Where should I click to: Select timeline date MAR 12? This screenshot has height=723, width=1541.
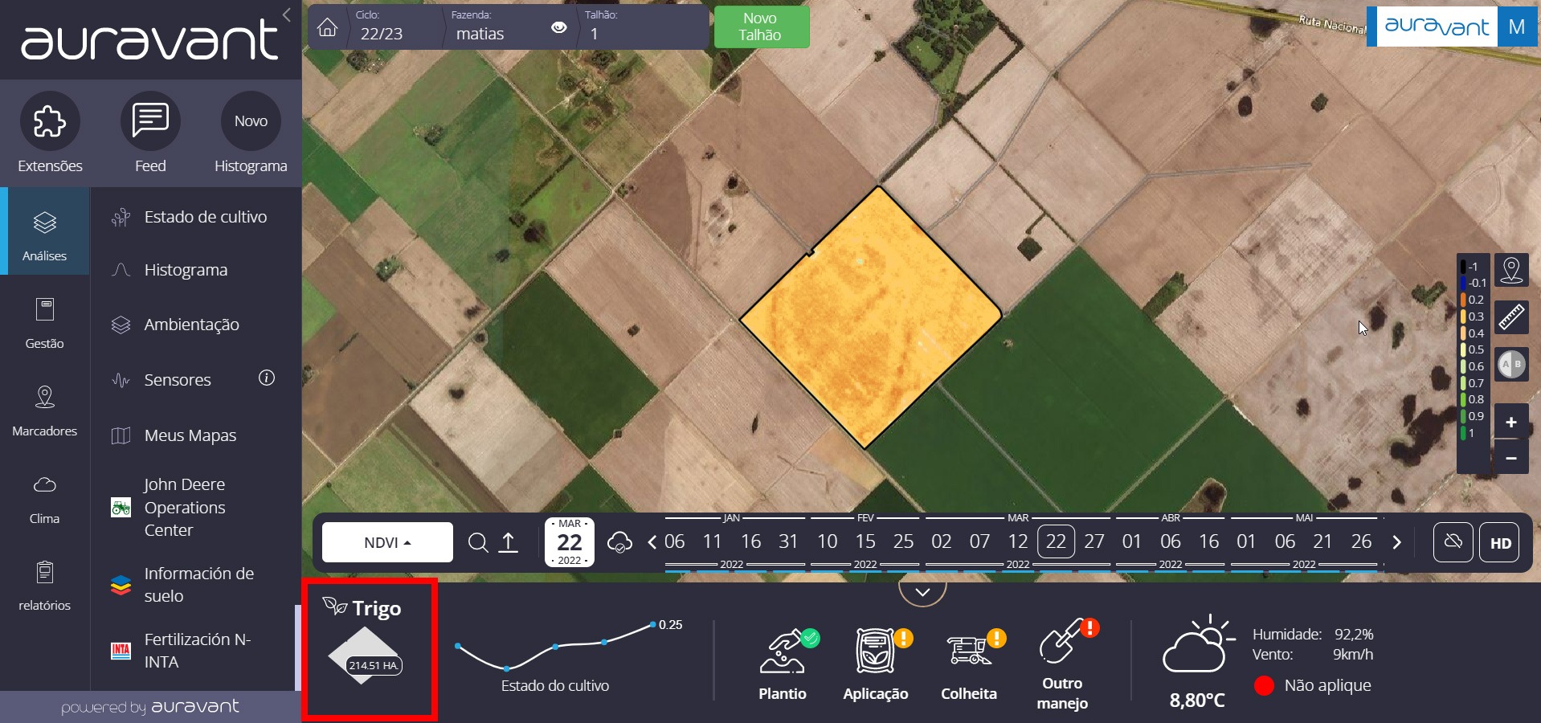click(1018, 541)
